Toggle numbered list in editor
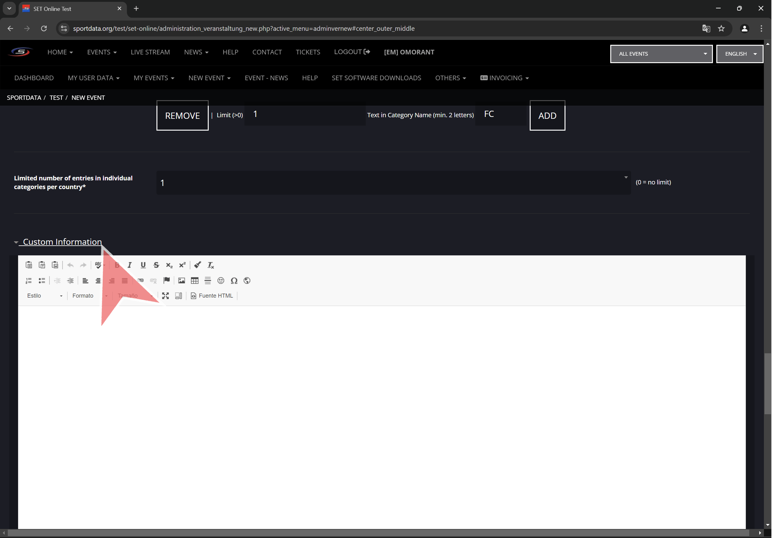Screen dimensions: 772x538 pos(29,281)
